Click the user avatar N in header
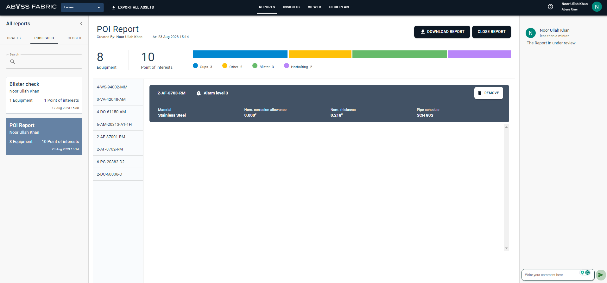 click(597, 7)
